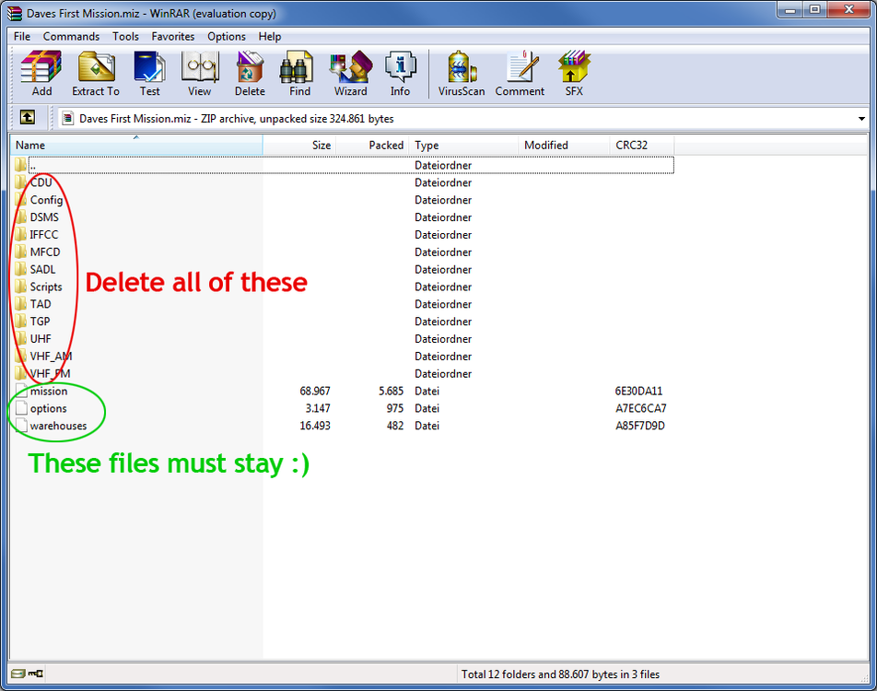877x691 pixels.
Task: Select the Scripts folder icon
Action: (x=21, y=287)
